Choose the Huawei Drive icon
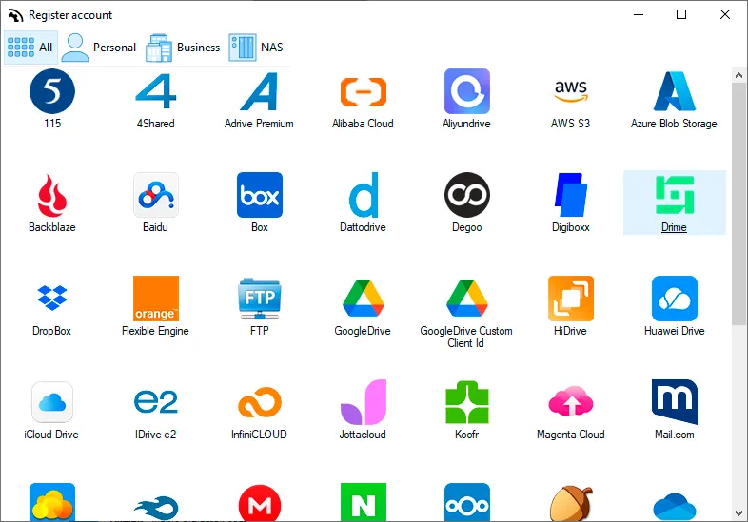The image size is (748, 522). coord(675,299)
